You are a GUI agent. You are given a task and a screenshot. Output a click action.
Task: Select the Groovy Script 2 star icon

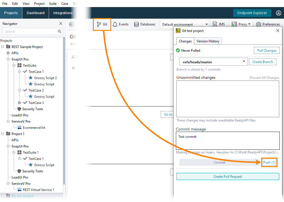(31, 78)
